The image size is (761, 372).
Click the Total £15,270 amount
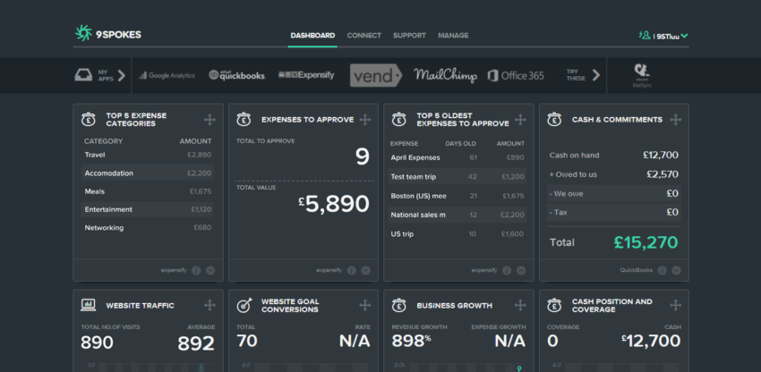(646, 241)
